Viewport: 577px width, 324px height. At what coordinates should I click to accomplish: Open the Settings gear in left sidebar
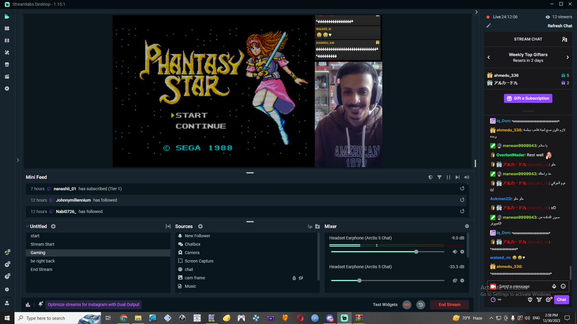[x=7, y=289]
